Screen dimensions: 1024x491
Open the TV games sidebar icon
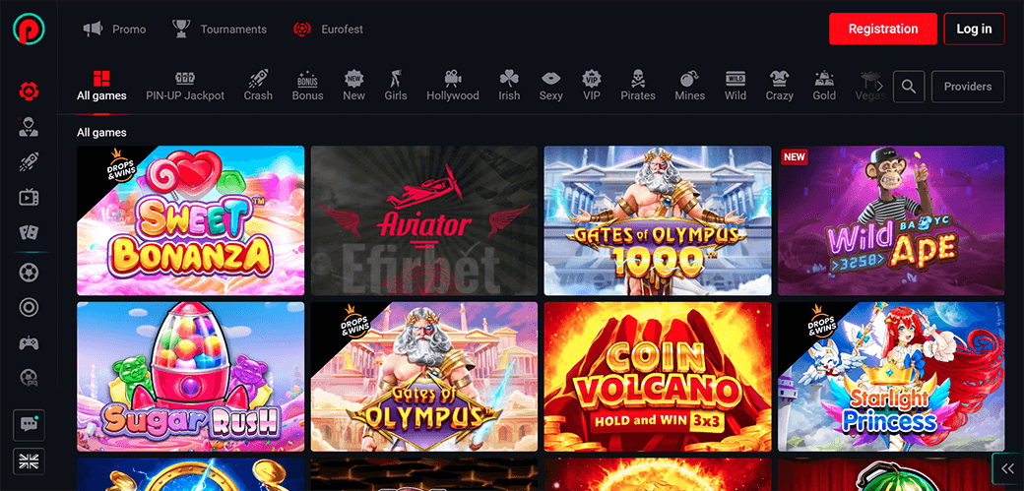(x=29, y=198)
